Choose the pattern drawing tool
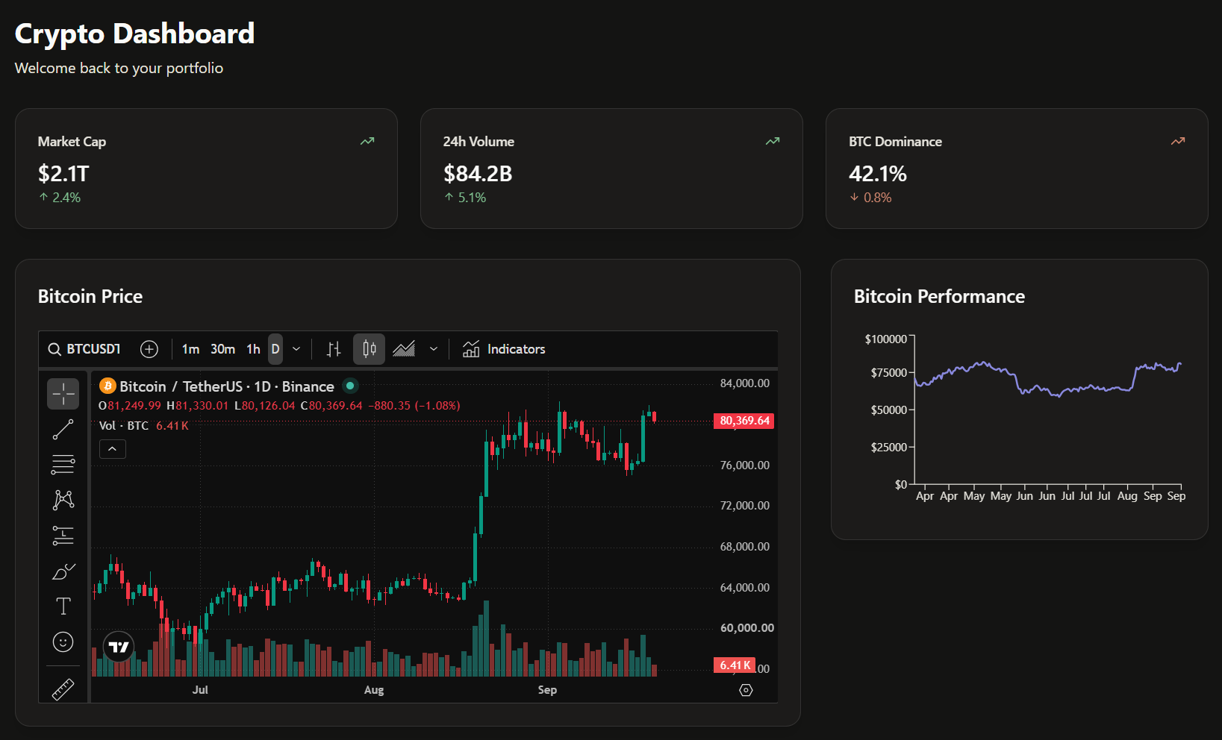1222x740 pixels. [63, 500]
